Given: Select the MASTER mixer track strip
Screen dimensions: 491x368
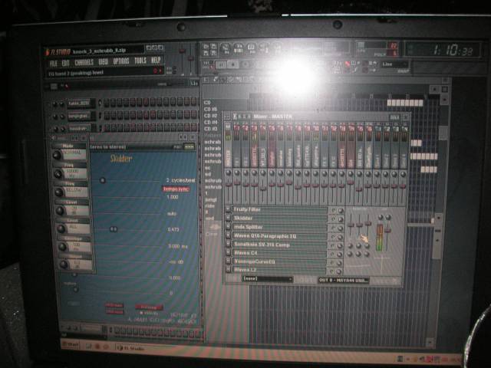Looking at the screenshot, I should (229, 145).
